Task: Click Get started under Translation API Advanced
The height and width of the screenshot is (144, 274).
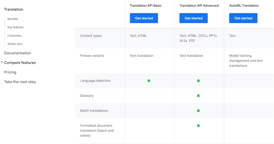Action: 193,18
